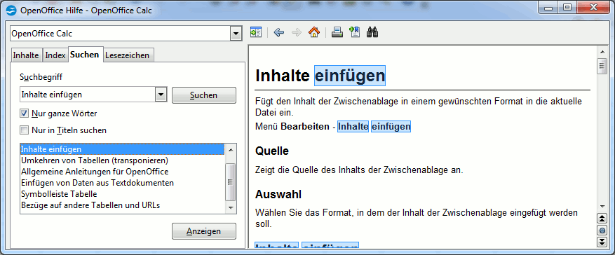Open the Lesezeichen tab
Image resolution: width=615 pixels, height=255 pixels.
(x=128, y=55)
